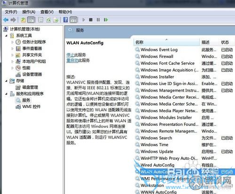Click gear icon of Windows Search

[137, 138]
